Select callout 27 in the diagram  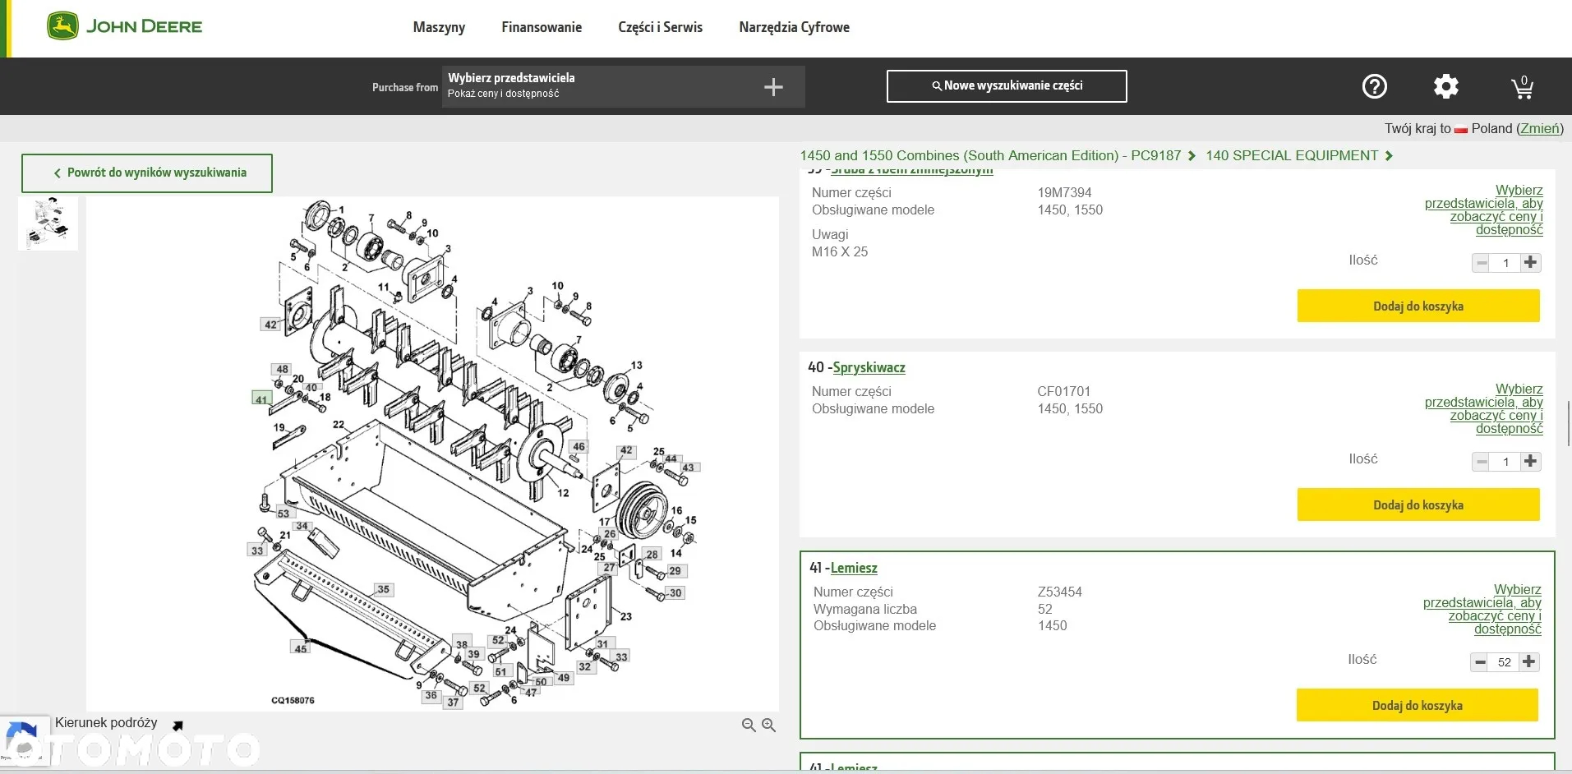(609, 567)
